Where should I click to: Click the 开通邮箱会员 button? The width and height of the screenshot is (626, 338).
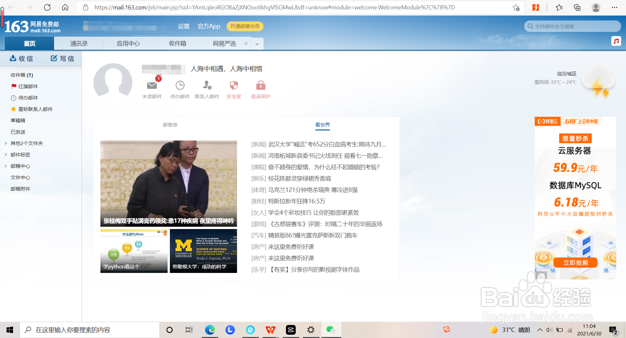245,26
